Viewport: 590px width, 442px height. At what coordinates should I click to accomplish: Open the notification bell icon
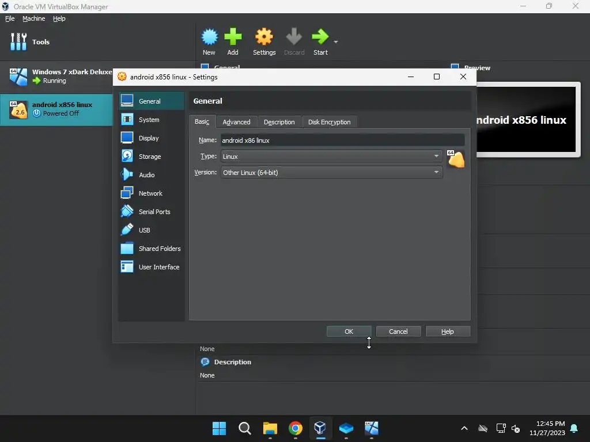pos(574,428)
